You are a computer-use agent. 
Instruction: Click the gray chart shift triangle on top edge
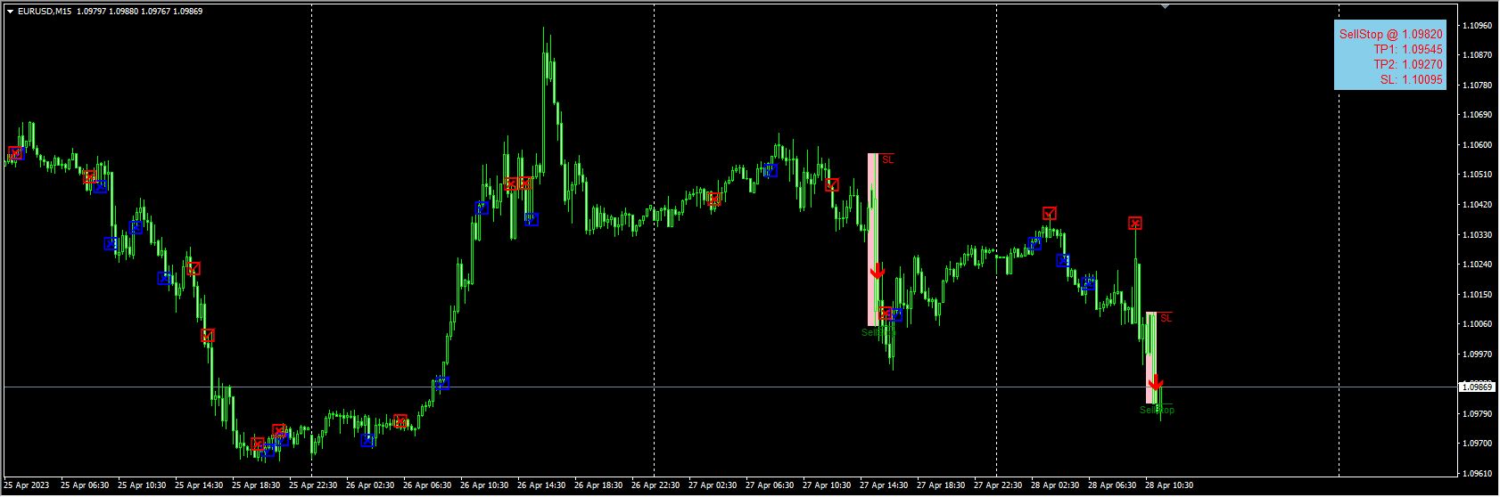pyautogui.click(x=1165, y=6)
